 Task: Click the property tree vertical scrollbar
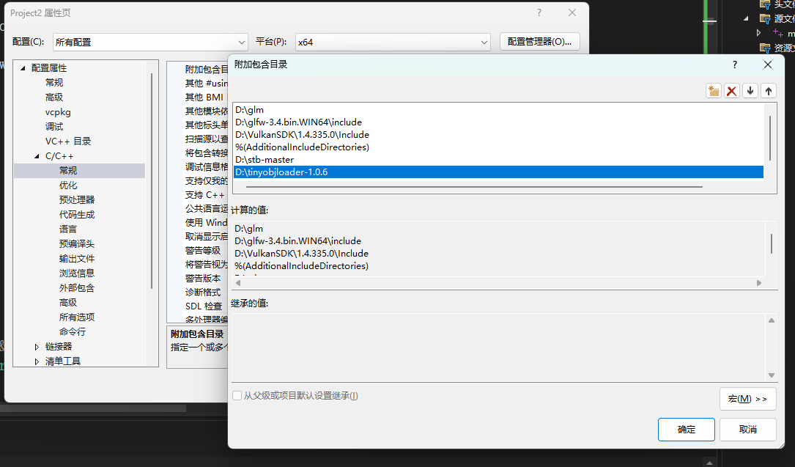click(152, 181)
